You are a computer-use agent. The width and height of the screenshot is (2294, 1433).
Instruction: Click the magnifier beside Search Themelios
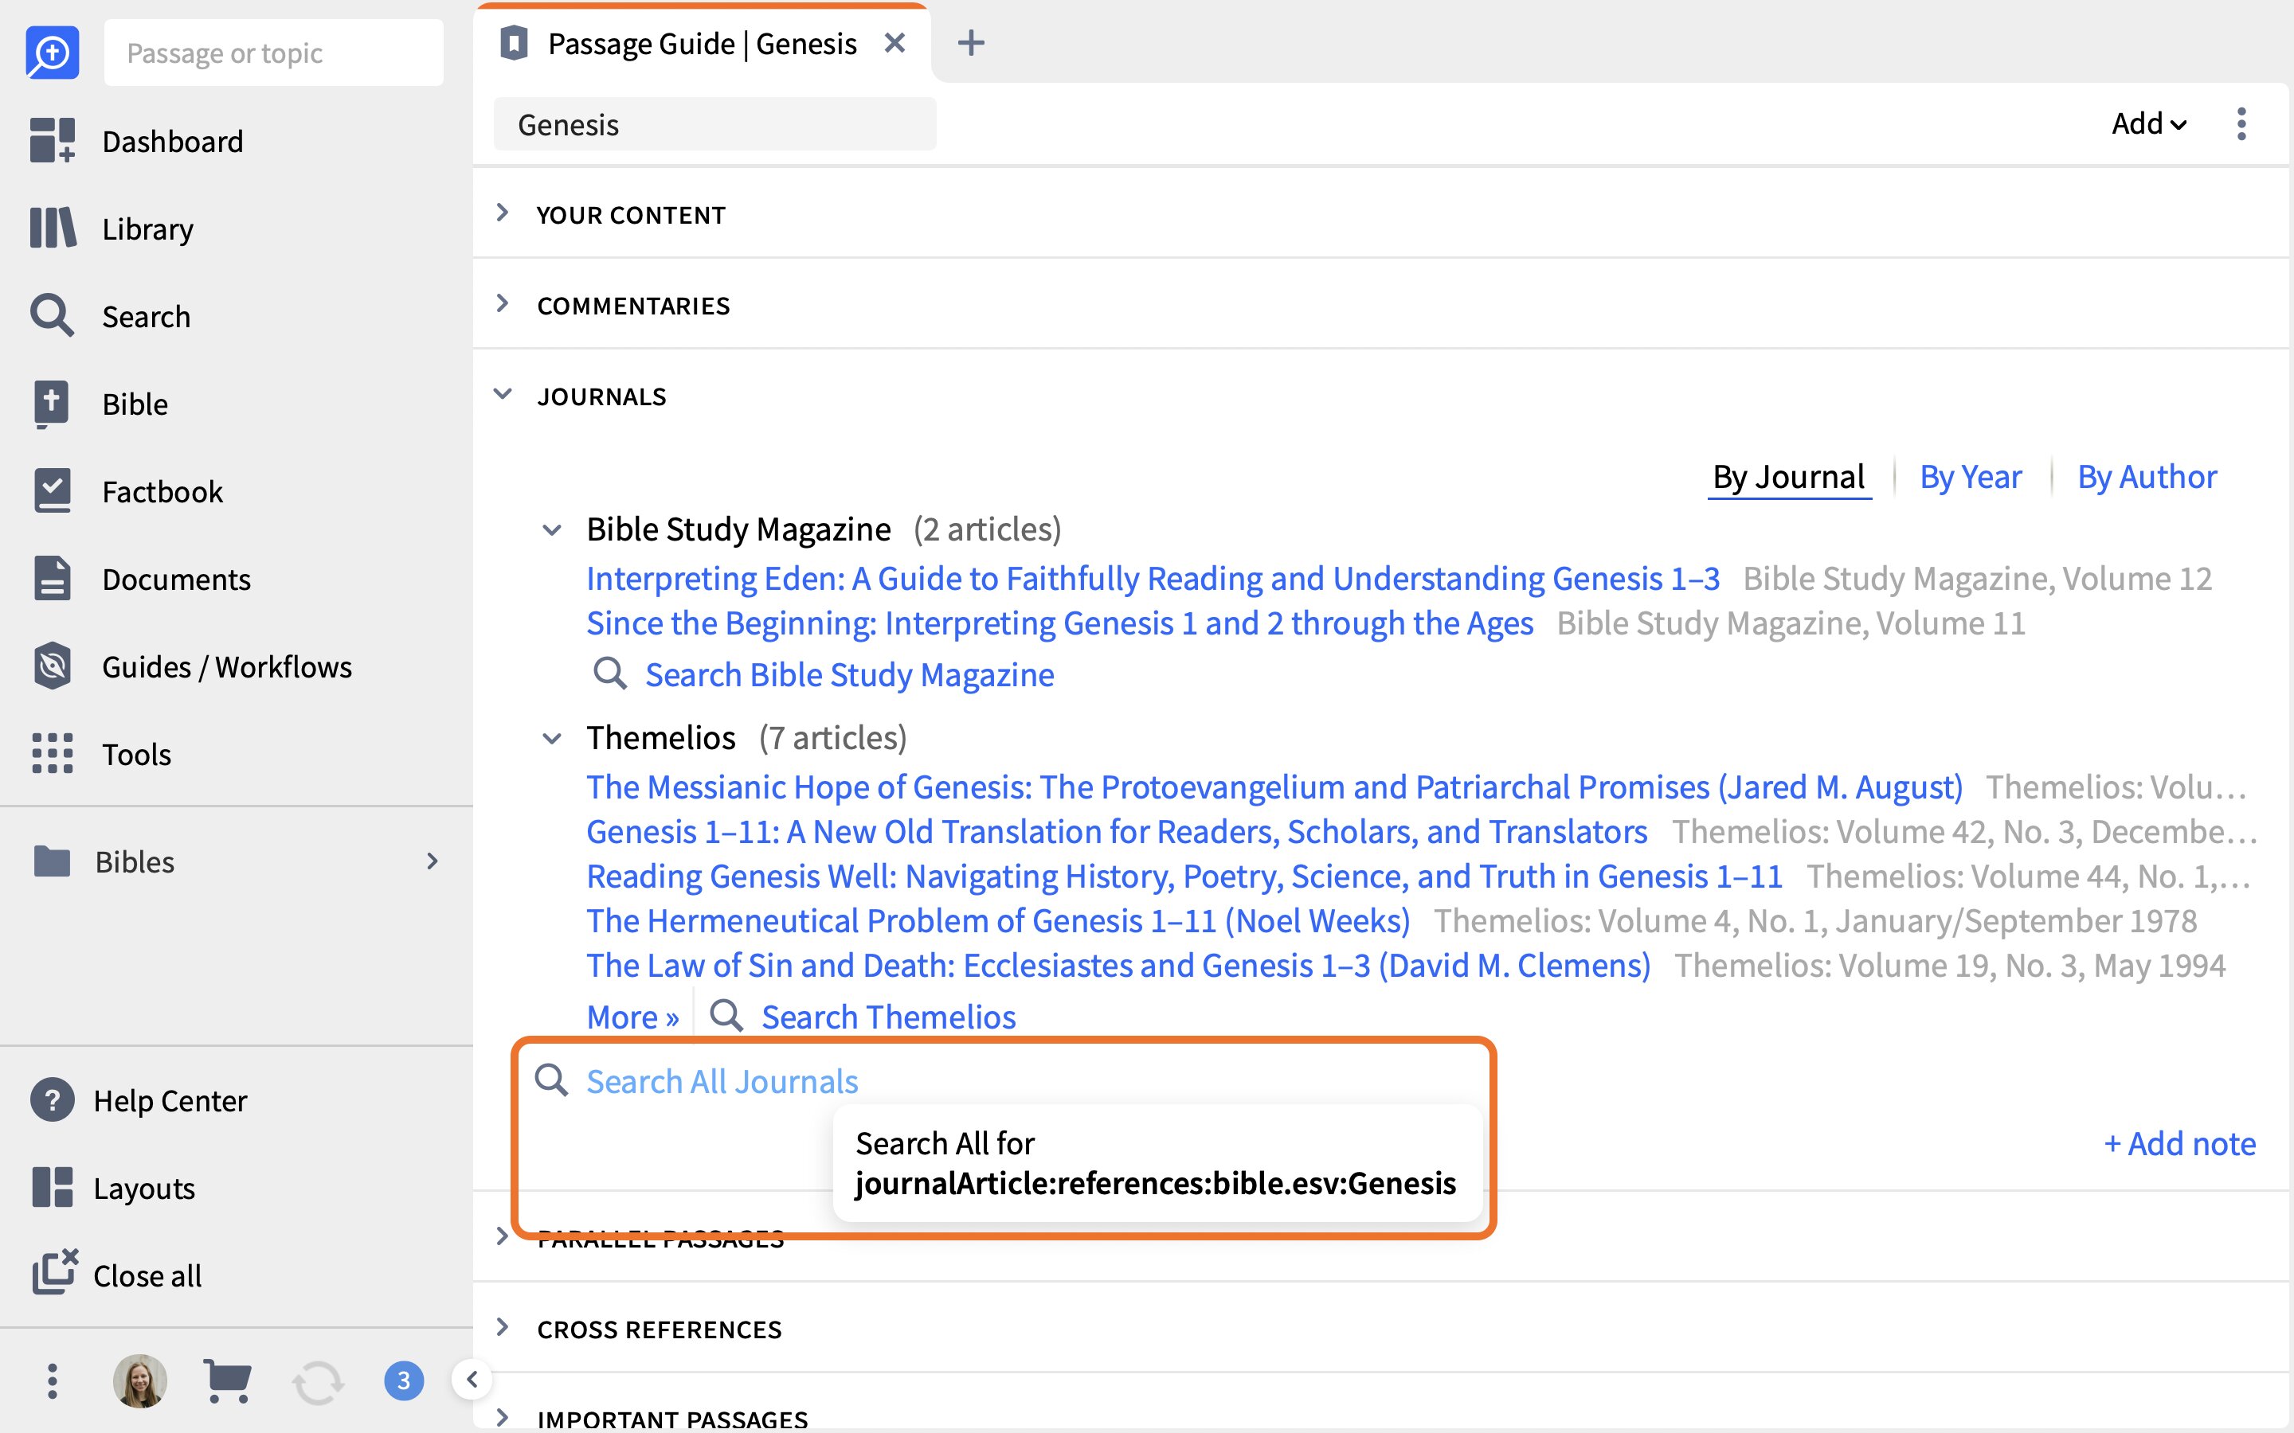726,1016
